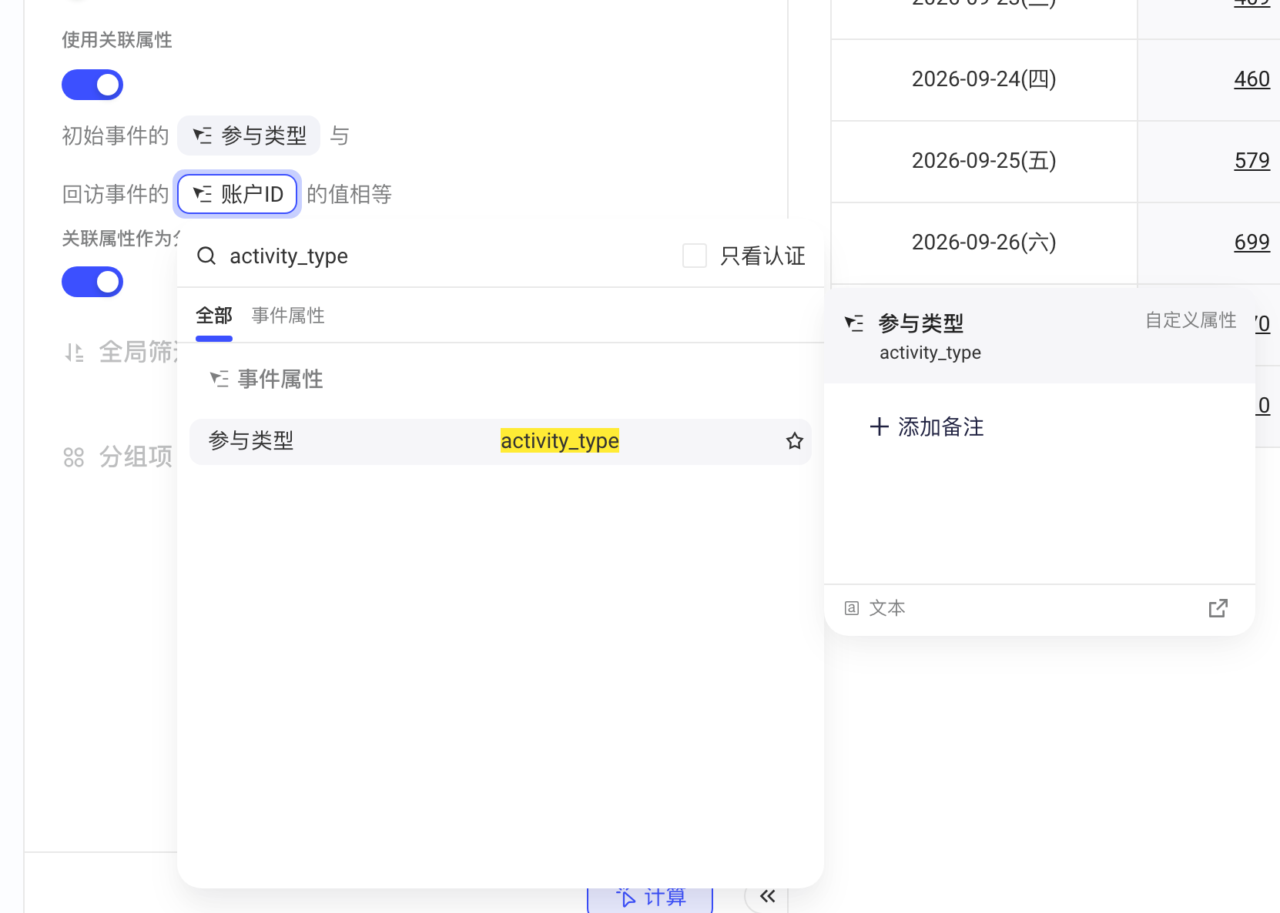1280x913 pixels.
Task: Click the 事件属性 group header icon
Action: [x=219, y=379]
